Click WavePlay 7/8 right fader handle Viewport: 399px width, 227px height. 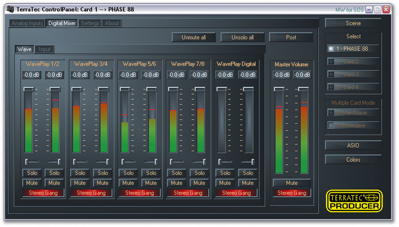click(x=200, y=89)
